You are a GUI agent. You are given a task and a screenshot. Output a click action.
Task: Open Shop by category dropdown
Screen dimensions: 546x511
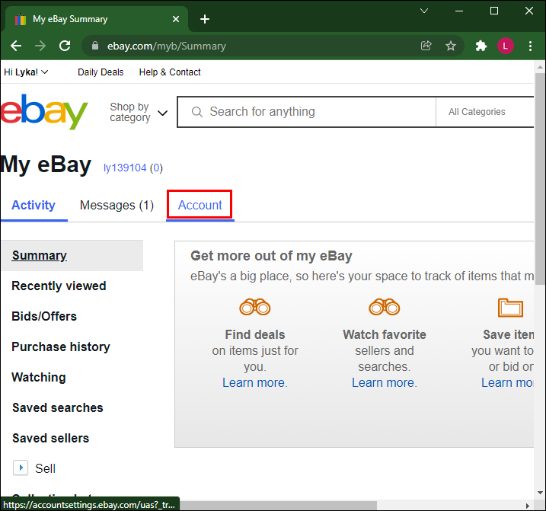click(x=139, y=112)
